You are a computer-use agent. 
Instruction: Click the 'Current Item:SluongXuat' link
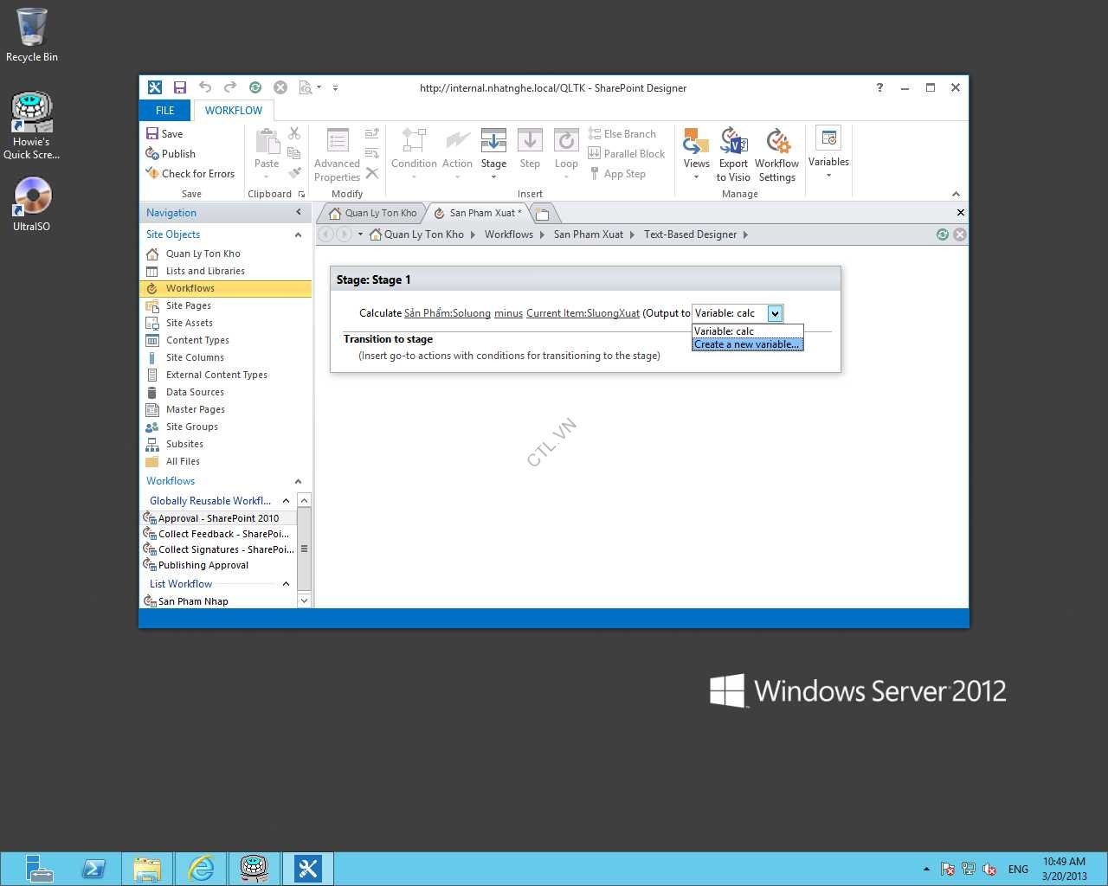tap(583, 313)
